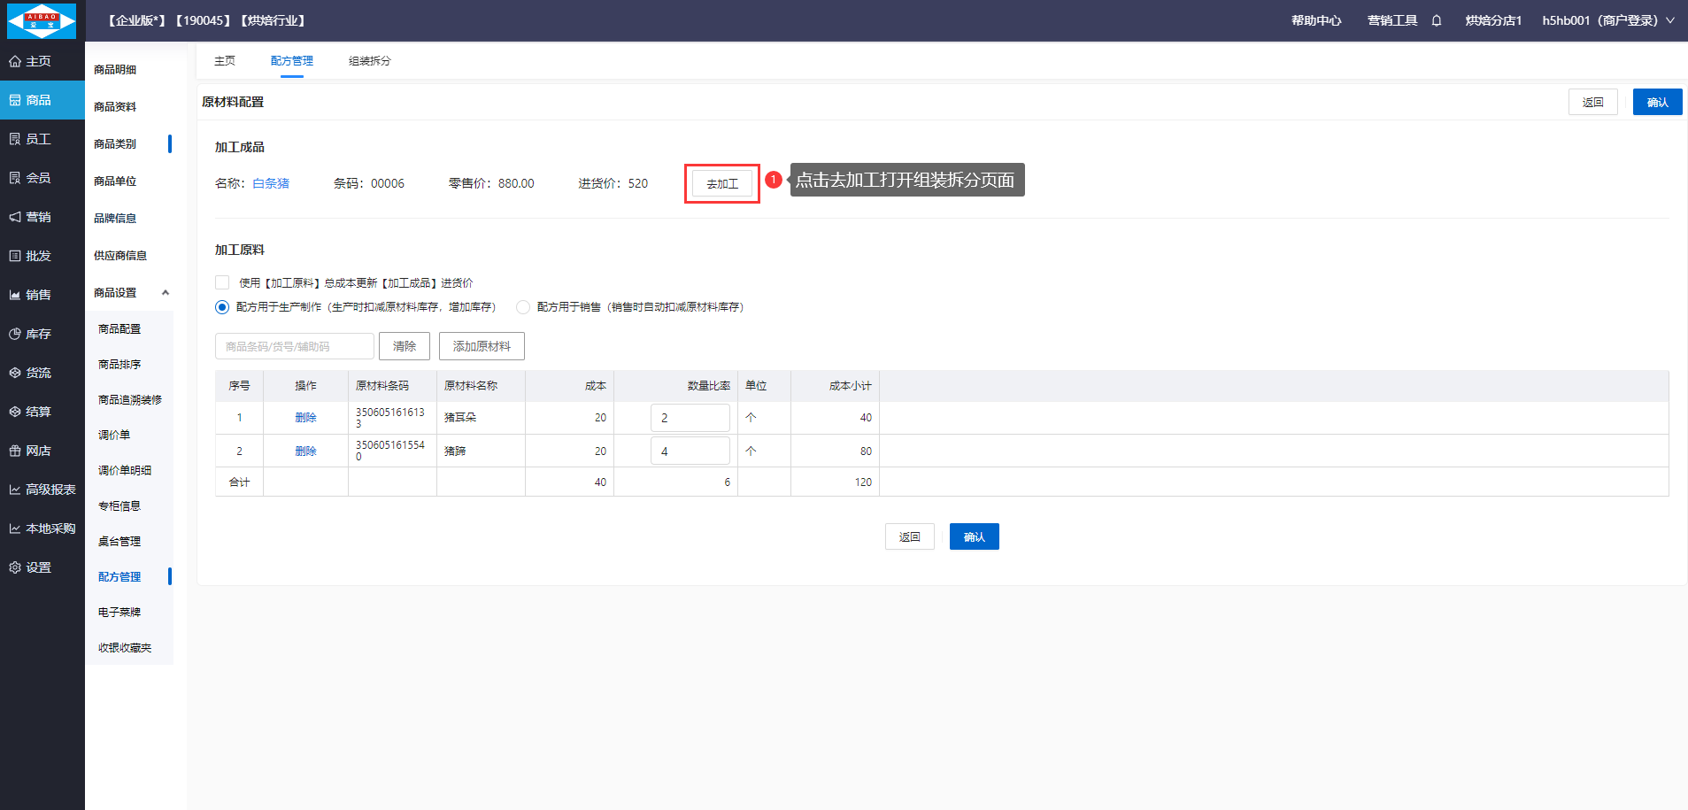Click the notification bell icon
Viewport: 1688px width, 810px height.
(x=1436, y=20)
